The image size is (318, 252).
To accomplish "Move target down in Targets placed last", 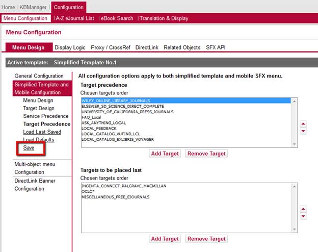I will [x=303, y=216].
